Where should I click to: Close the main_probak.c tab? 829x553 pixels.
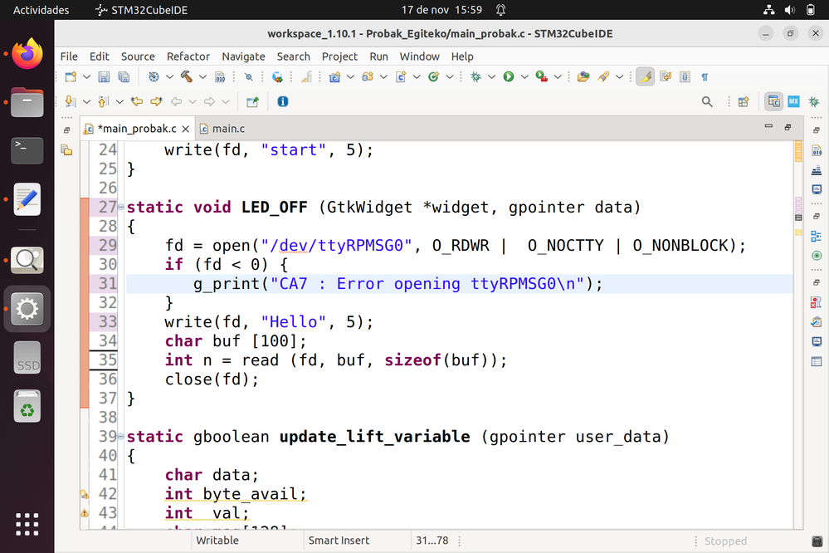pyautogui.click(x=186, y=129)
